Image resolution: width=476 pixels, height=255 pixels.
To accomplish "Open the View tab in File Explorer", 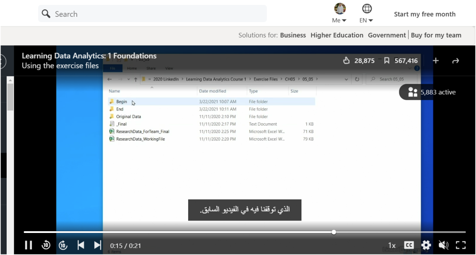I will click(169, 68).
